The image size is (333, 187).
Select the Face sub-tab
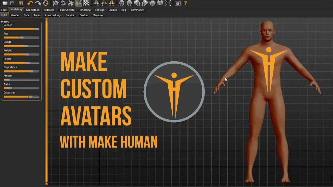point(27,15)
